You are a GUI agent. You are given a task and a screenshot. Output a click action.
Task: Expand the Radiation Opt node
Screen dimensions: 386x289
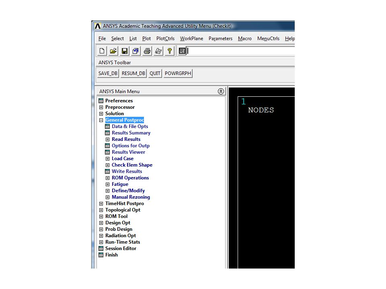(101, 236)
